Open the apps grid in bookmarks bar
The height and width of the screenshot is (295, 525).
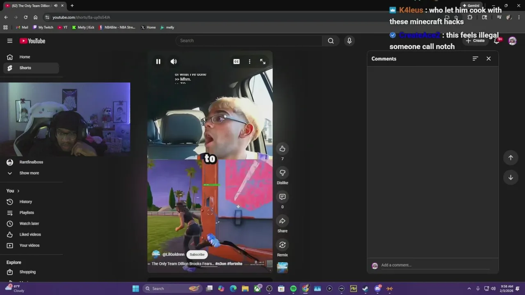tap(5, 27)
